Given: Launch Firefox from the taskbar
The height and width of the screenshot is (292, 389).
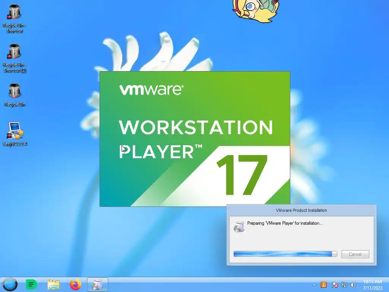Looking at the screenshot, I should (76, 284).
